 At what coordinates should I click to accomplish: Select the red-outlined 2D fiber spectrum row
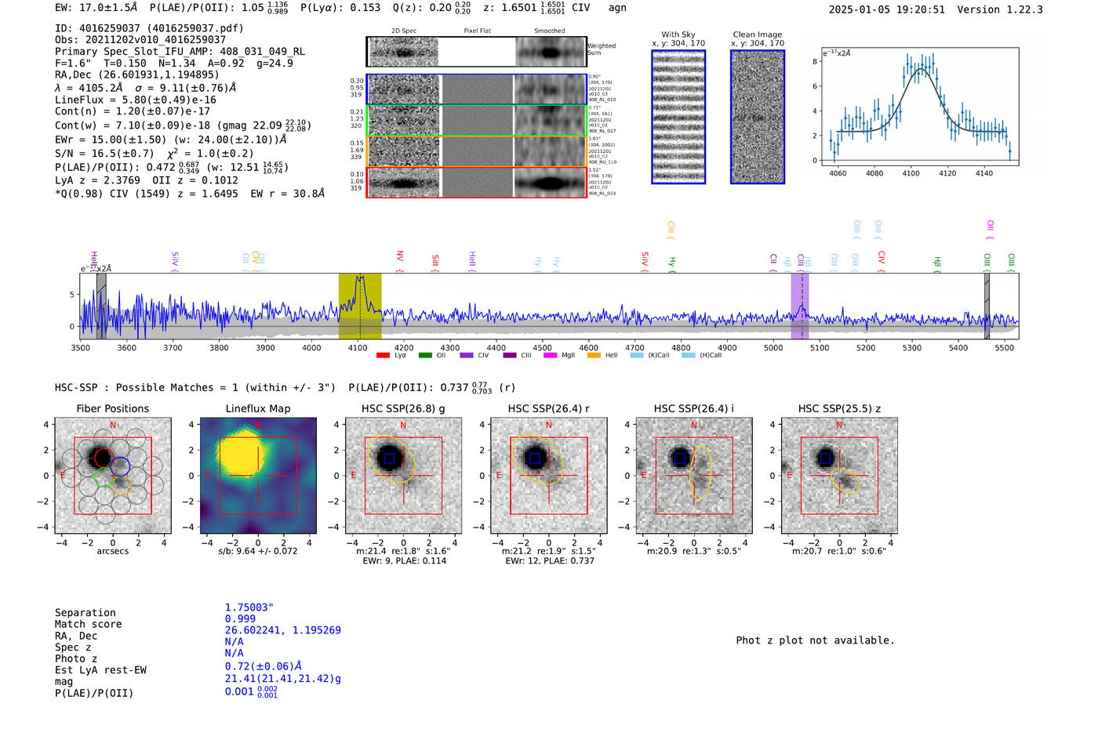[x=476, y=182]
